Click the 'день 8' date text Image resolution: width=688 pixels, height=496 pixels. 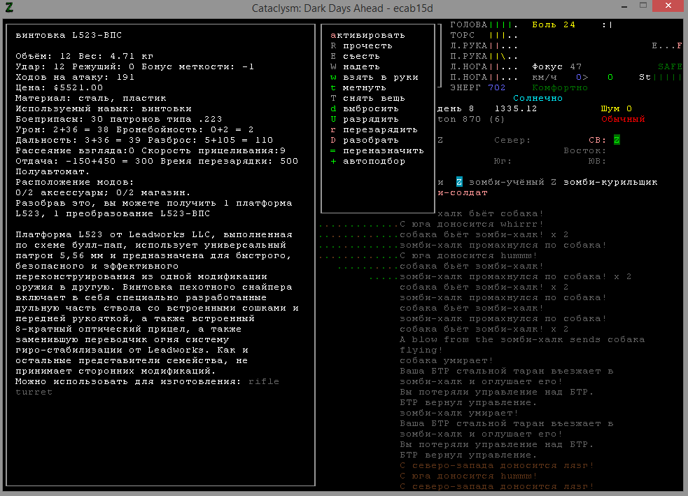click(456, 108)
